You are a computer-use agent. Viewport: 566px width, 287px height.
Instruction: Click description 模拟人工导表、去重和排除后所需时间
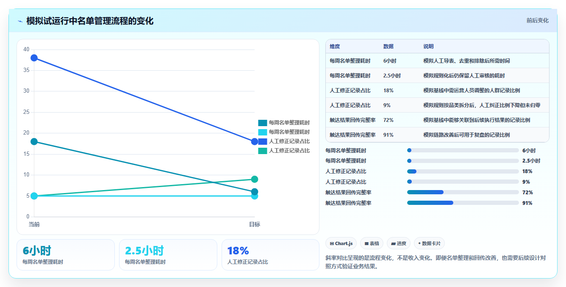[x=466, y=61]
